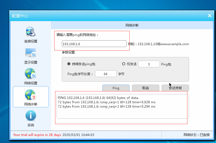
Task: Click the 取消 cancel button
Action: pos(145,88)
